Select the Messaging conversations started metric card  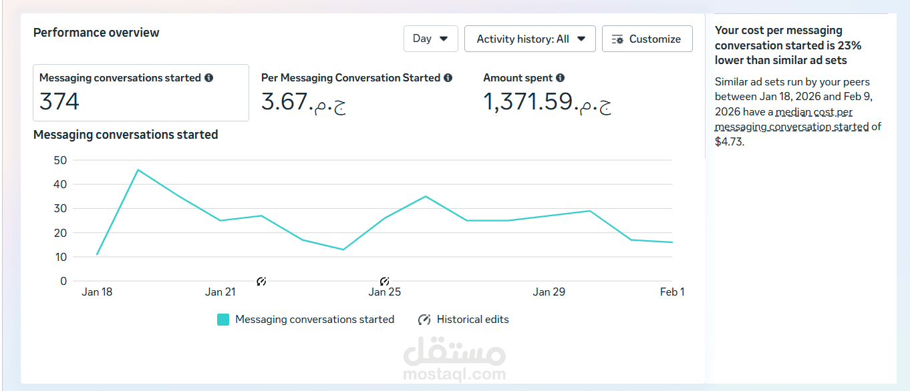(x=141, y=93)
